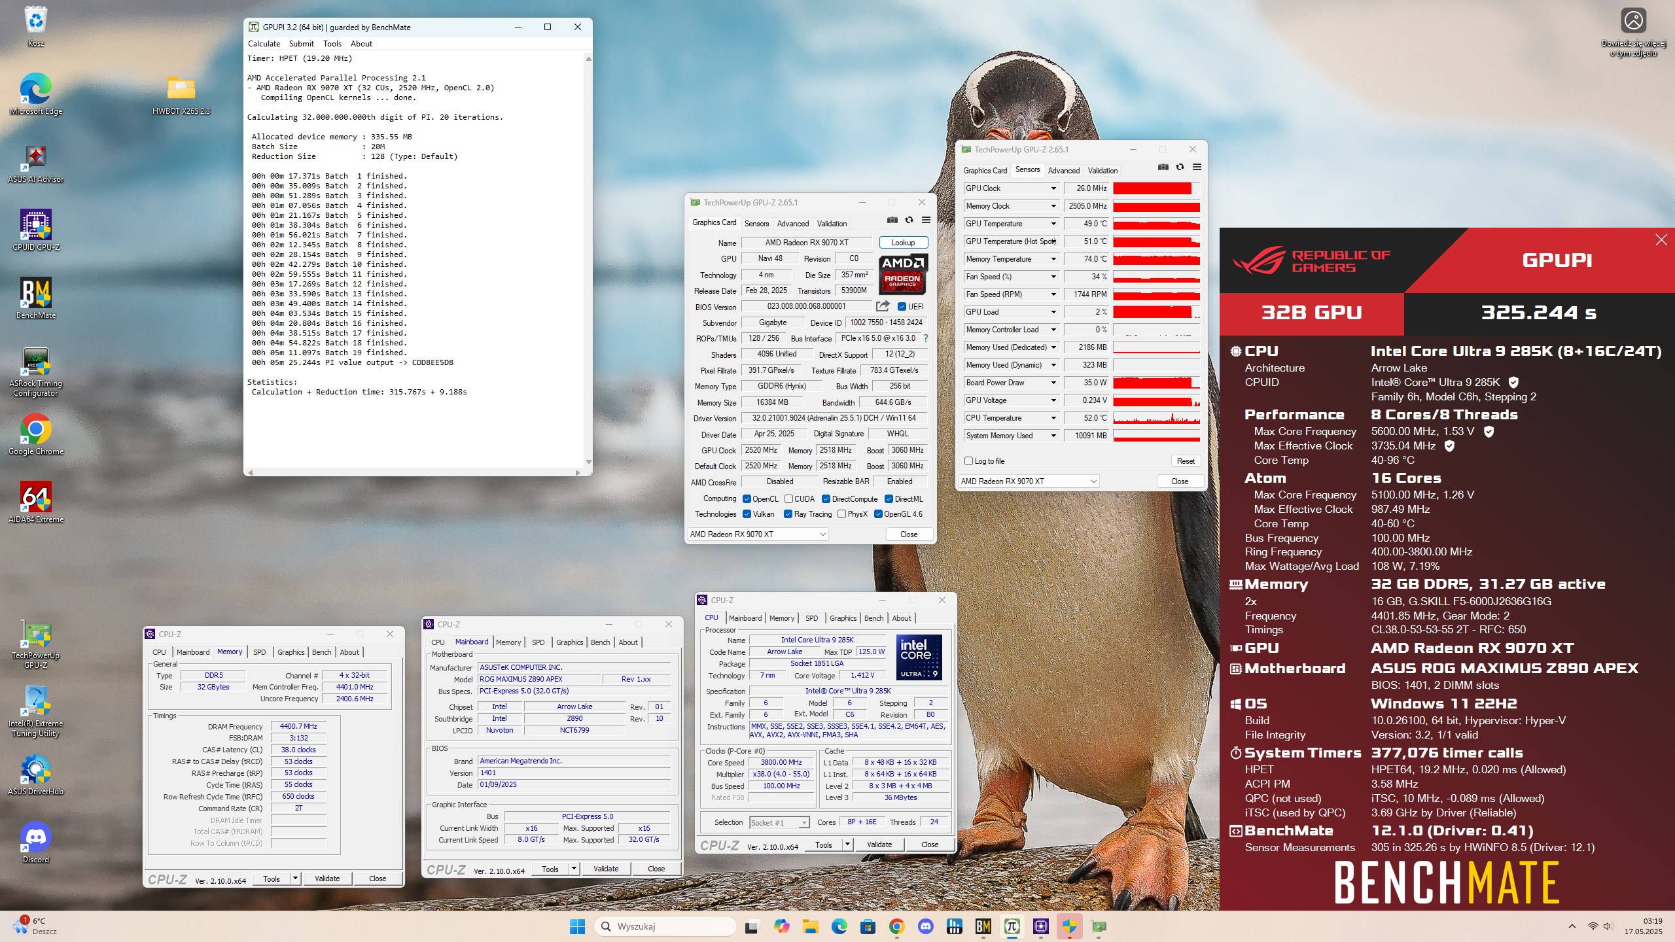Screen dimensions: 1675x942
Task: Close the ROG BenchMate result overlay
Action: (x=1661, y=240)
